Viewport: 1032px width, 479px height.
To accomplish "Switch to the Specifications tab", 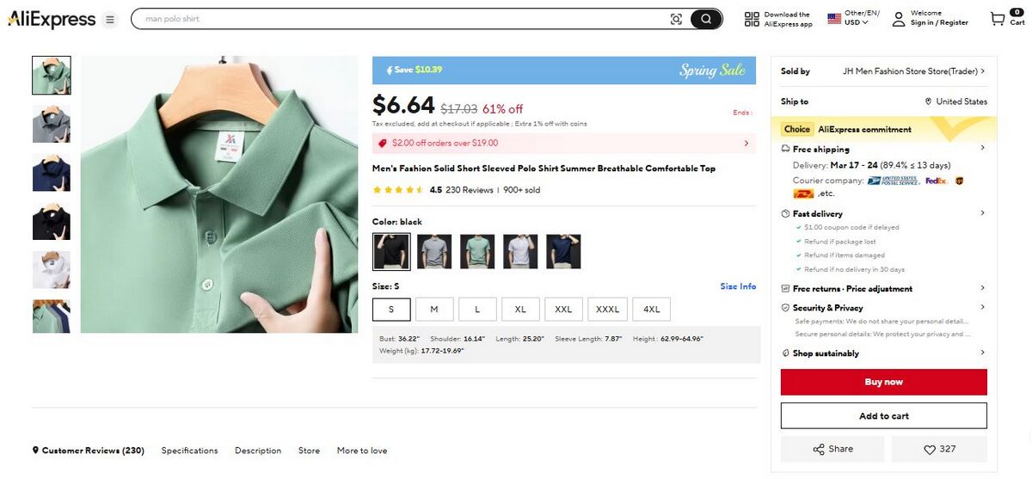I will (189, 451).
